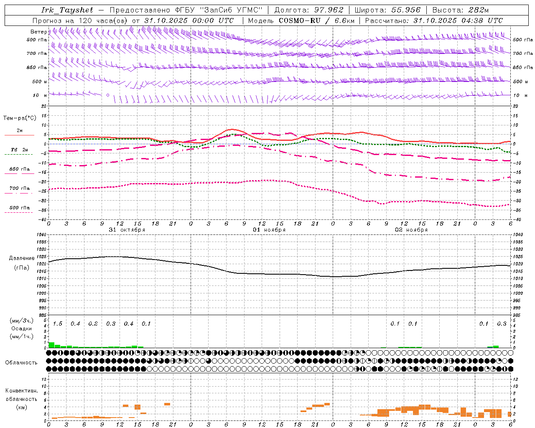Click the latitude value Широта: 55.956
The height and width of the screenshot is (428, 535).
click(387, 10)
